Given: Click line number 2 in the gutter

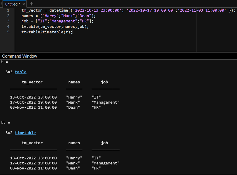Looking at the screenshot, I should pos(8,16).
